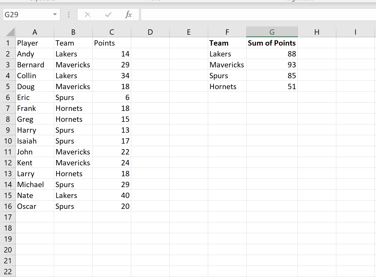Select row 5 by its row number
The height and width of the screenshot is (277, 376).
(8, 86)
